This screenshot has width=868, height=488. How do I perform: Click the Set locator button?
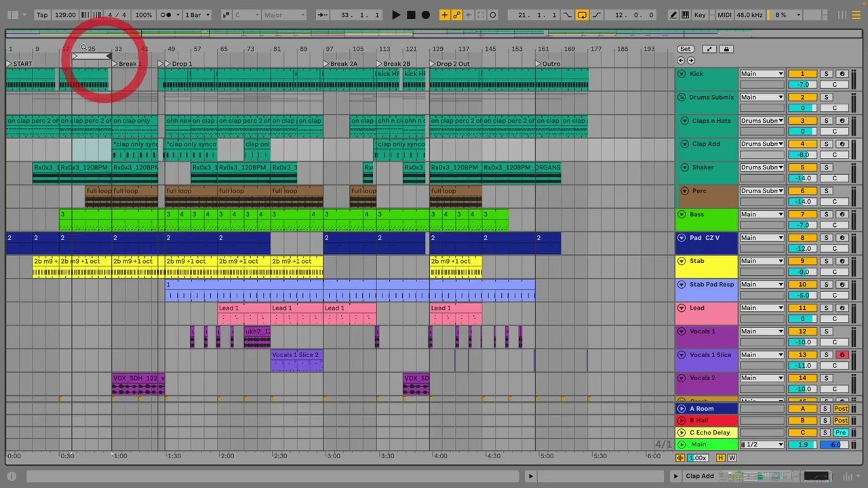click(686, 49)
